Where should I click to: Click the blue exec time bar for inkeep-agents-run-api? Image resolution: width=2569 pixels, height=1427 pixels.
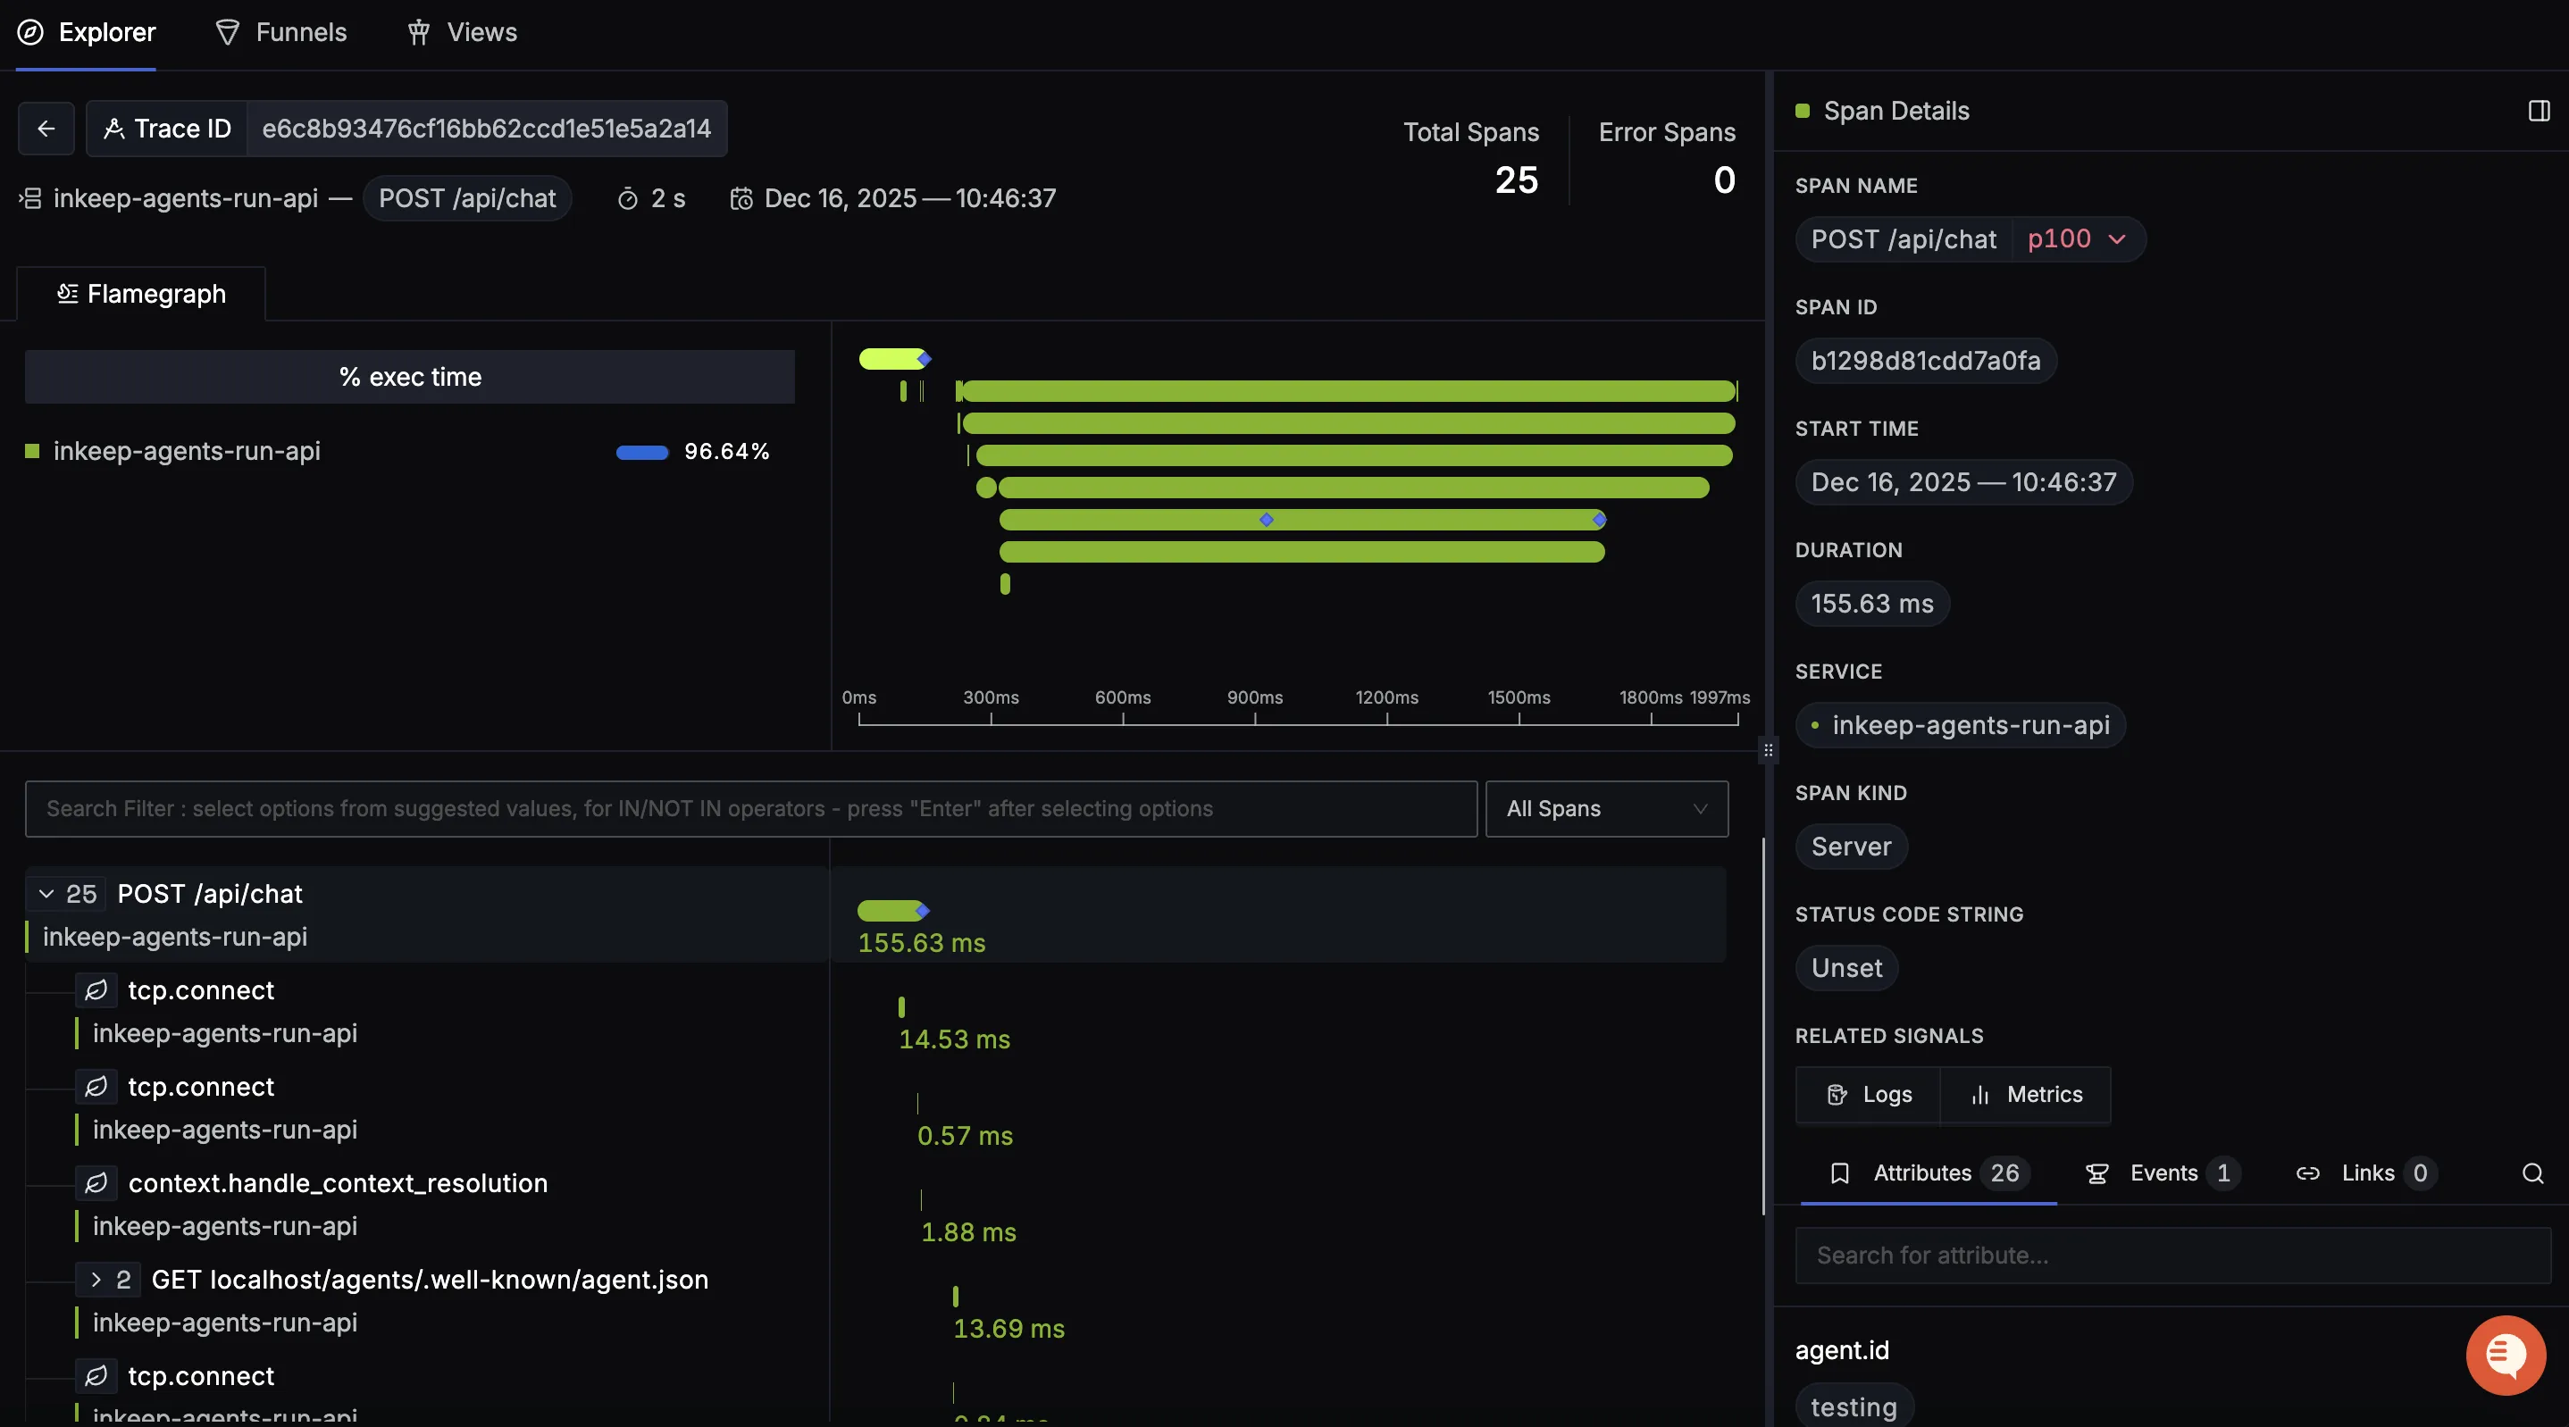coord(643,454)
